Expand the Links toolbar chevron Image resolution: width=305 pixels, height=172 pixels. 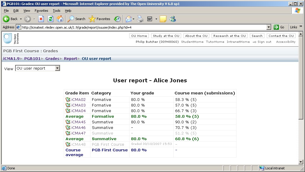pos(301,26)
